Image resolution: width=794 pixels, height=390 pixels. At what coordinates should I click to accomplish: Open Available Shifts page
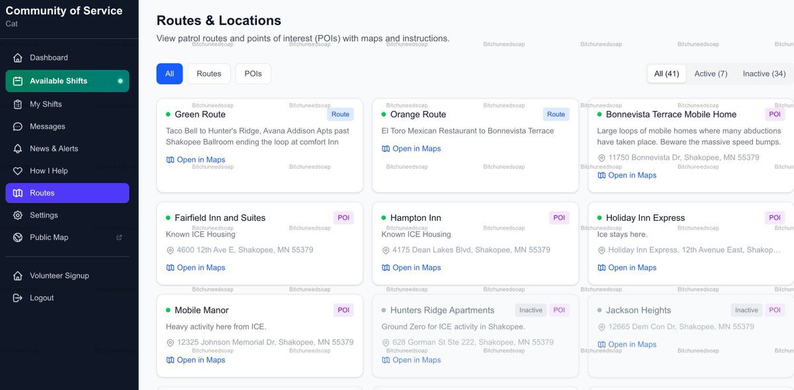point(67,81)
